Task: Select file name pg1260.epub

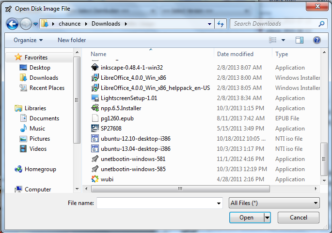Action: click(x=117, y=118)
